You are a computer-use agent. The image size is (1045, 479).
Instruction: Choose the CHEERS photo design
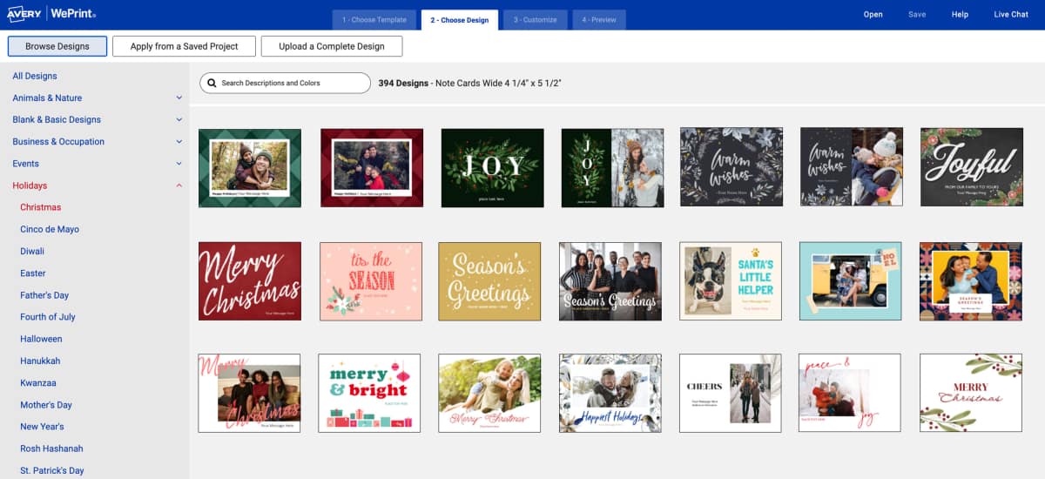pos(731,393)
